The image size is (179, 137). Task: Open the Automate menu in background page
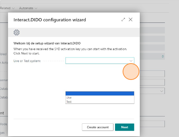28,8
